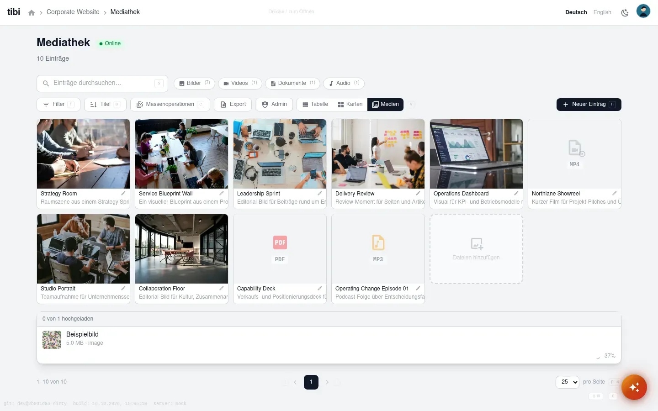Image resolution: width=658 pixels, height=411 pixels.
Task: Select Deutsch language
Action: pos(576,12)
